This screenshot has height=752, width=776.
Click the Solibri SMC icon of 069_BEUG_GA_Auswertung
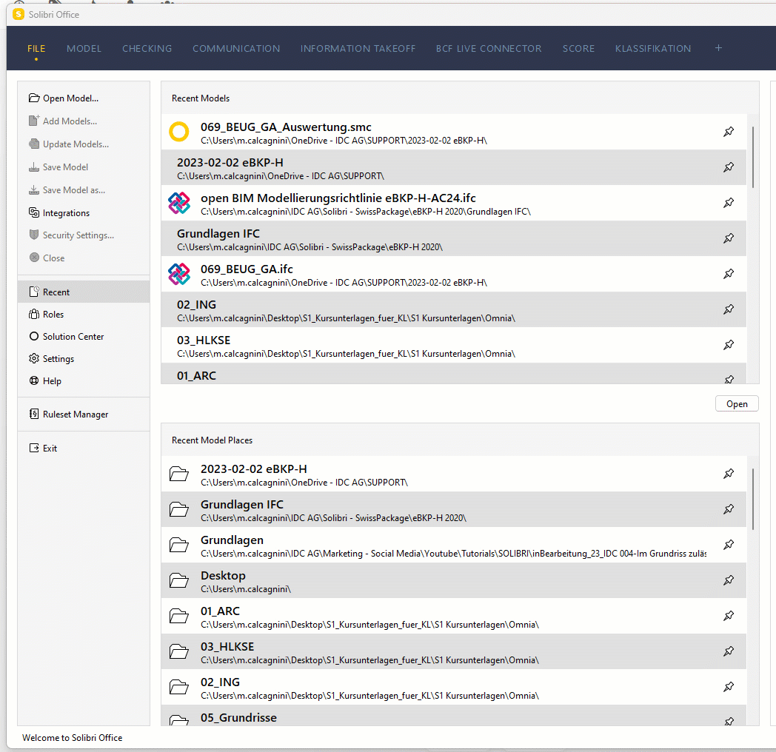(x=179, y=132)
